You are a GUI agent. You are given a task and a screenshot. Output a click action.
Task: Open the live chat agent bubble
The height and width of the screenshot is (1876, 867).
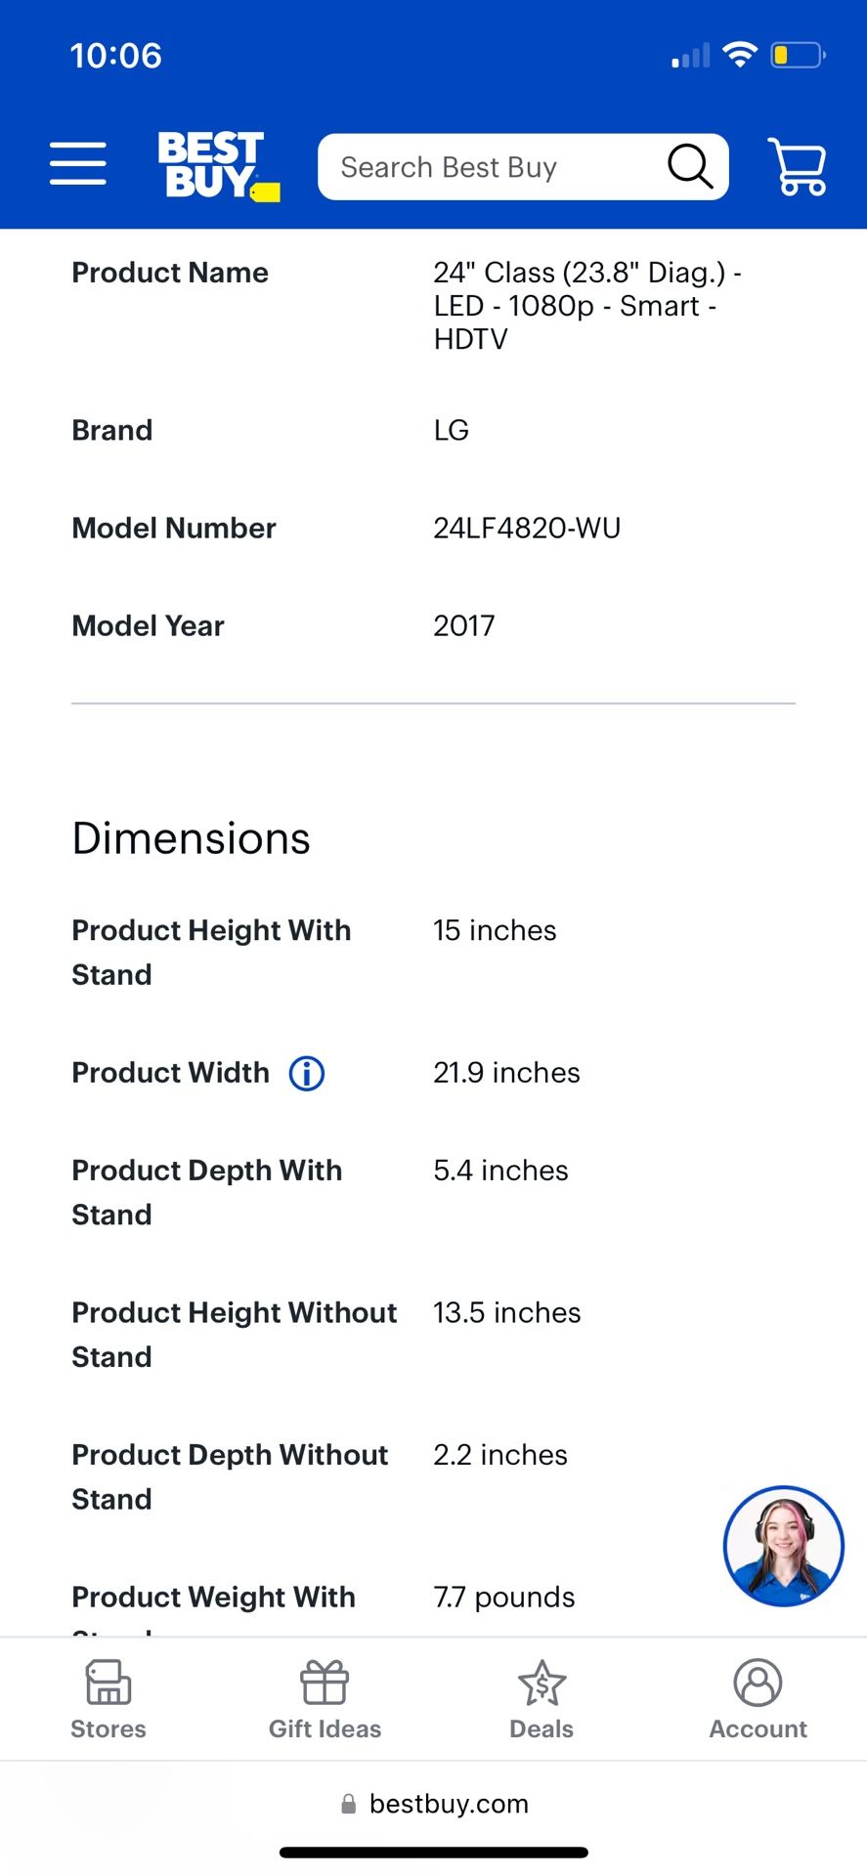coord(783,1546)
